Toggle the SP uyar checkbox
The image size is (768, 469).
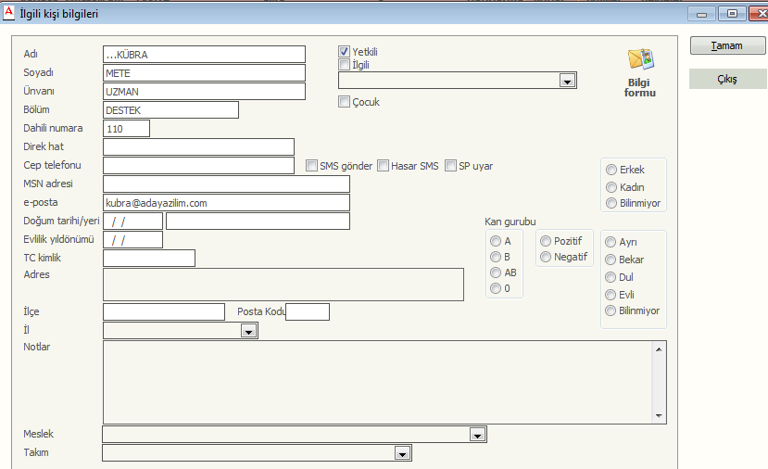451,166
